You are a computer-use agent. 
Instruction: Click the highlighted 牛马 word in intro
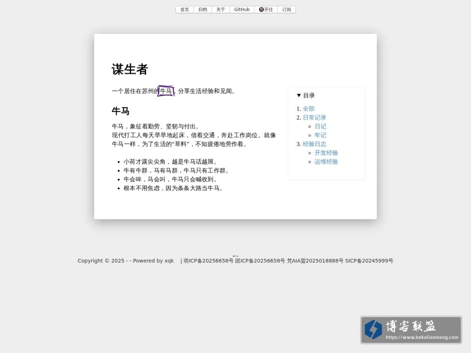(x=166, y=91)
